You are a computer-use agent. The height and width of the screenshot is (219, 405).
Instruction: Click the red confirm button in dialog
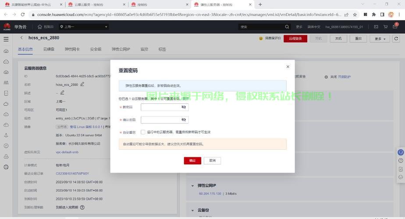pos(192,161)
